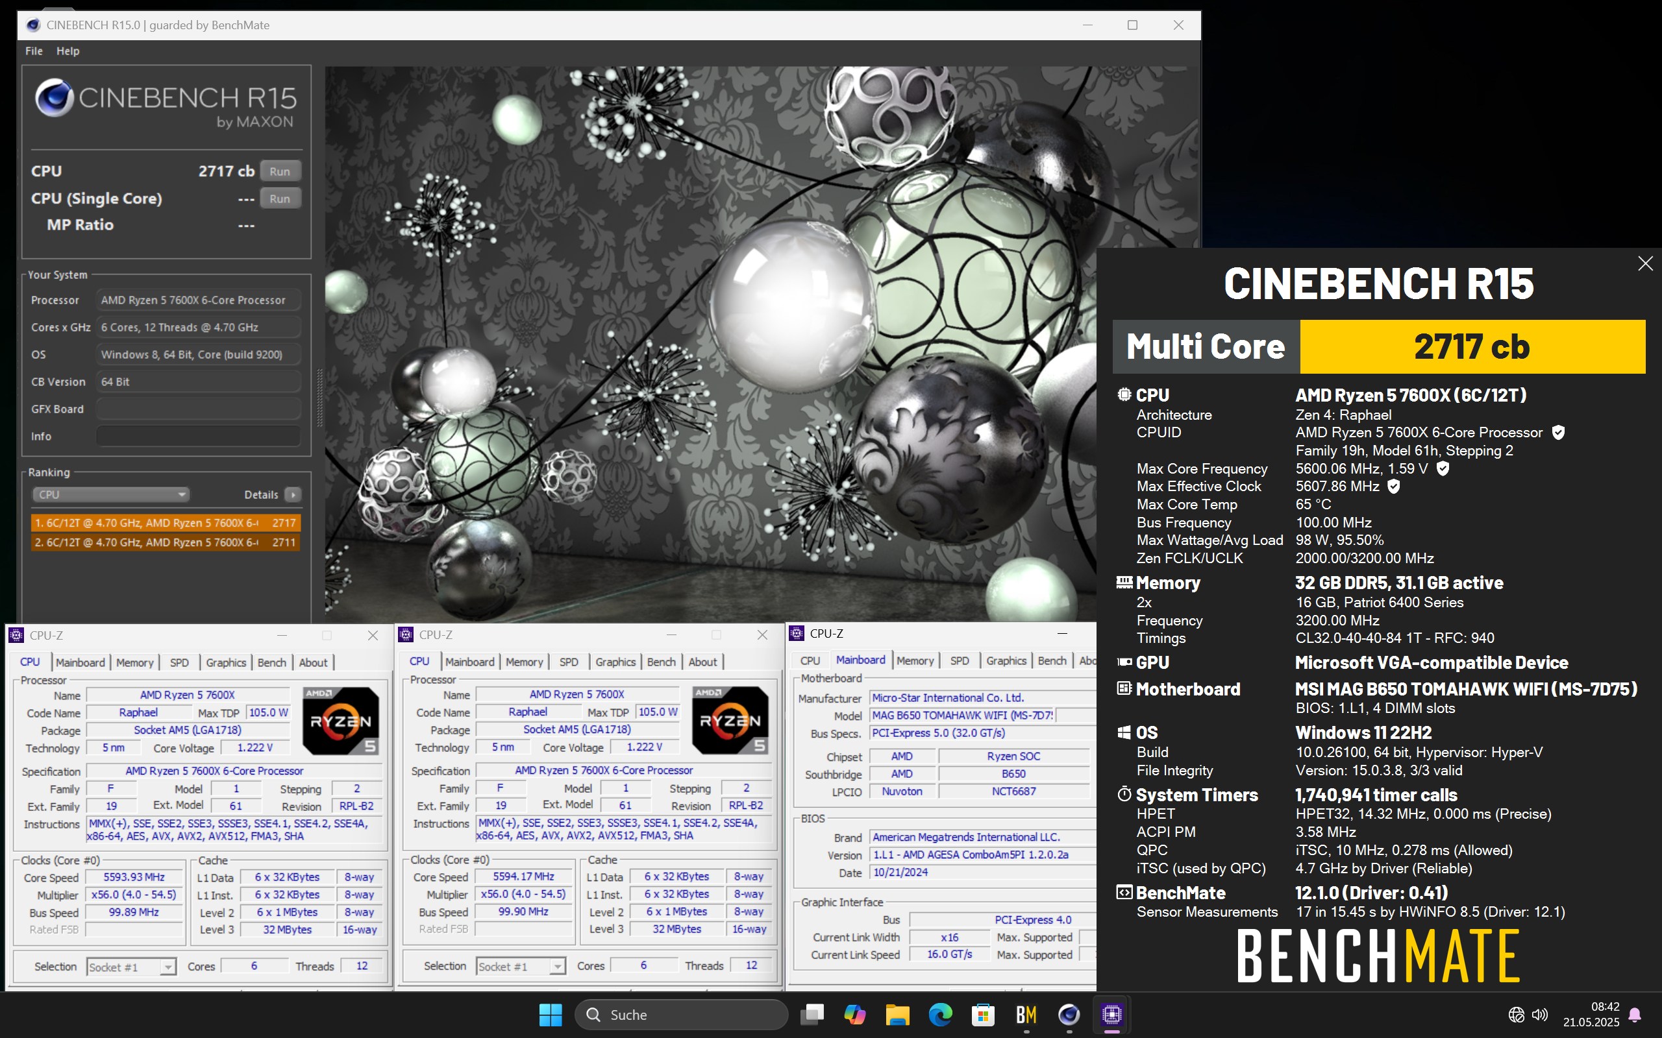Image resolution: width=1662 pixels, height=1038 pixels.
Task: Minimize the Mainboard CPU-Z window
Action: [x=1061, y=633]
